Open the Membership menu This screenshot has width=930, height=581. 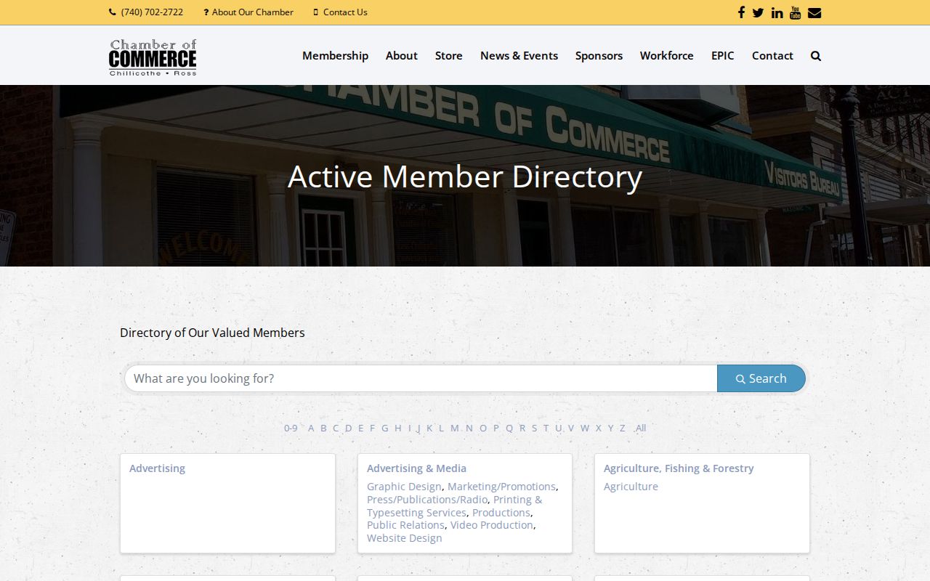coord(335,56)
